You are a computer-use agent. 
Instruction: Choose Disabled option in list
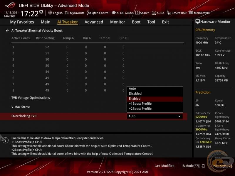155,94
